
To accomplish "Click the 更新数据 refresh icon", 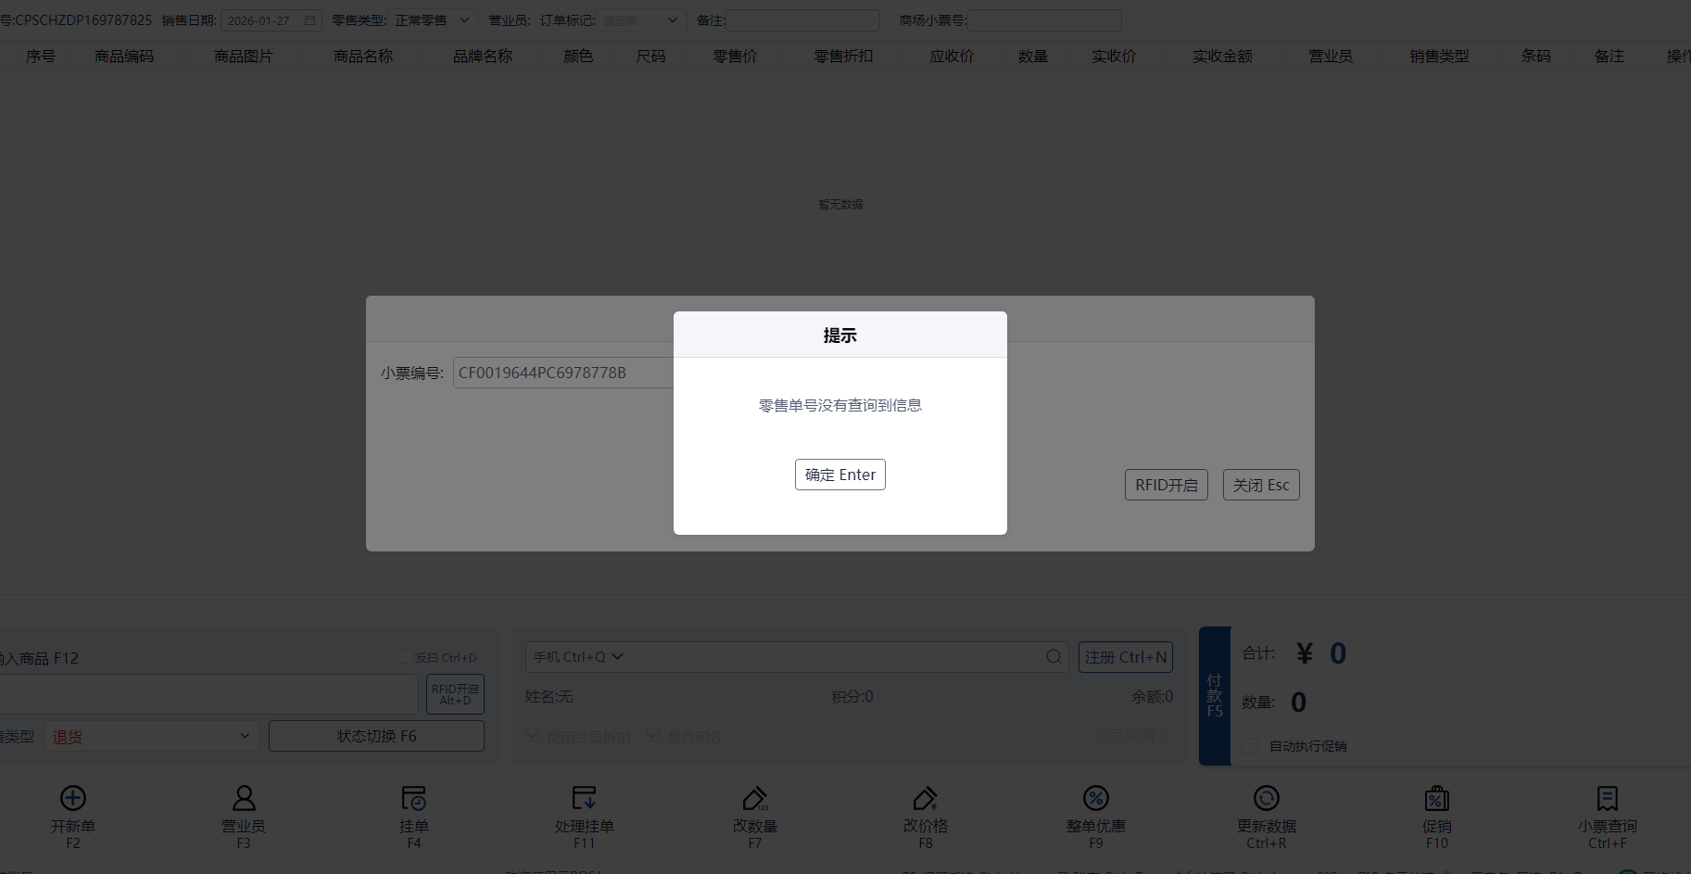I will point(1266,798).
